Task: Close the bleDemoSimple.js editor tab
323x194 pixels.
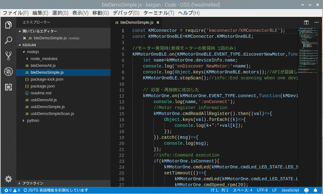Action: point(158,23)
